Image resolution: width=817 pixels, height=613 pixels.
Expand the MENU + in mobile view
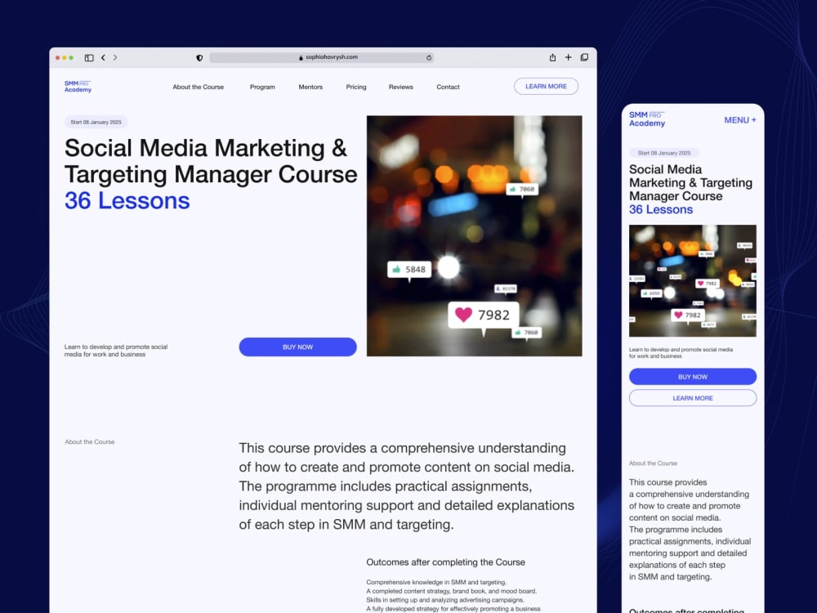click(740, 120)
